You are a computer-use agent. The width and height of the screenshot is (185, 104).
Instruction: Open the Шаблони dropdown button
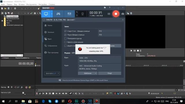[88, 73]
